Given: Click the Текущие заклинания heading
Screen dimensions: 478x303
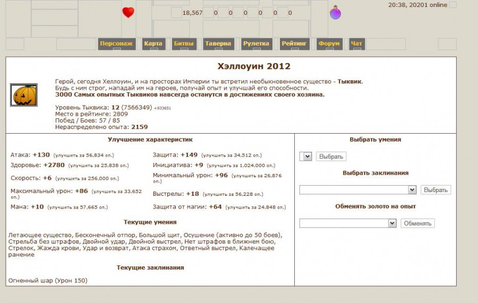Looking at the screenshot, I should pos(150,267).
